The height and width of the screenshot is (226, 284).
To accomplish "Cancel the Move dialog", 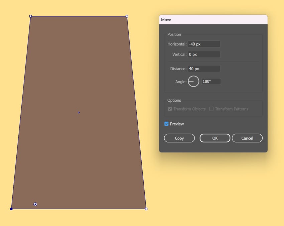I will tap(247, 138).
